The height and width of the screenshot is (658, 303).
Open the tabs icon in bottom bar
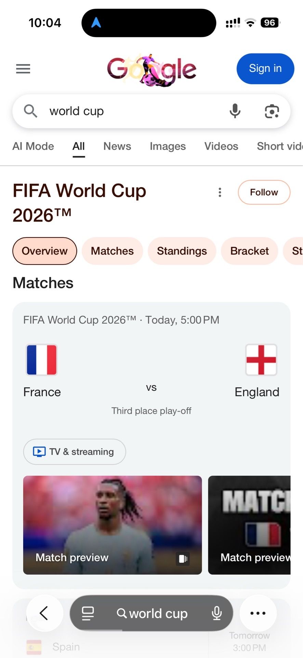(88, 613)
